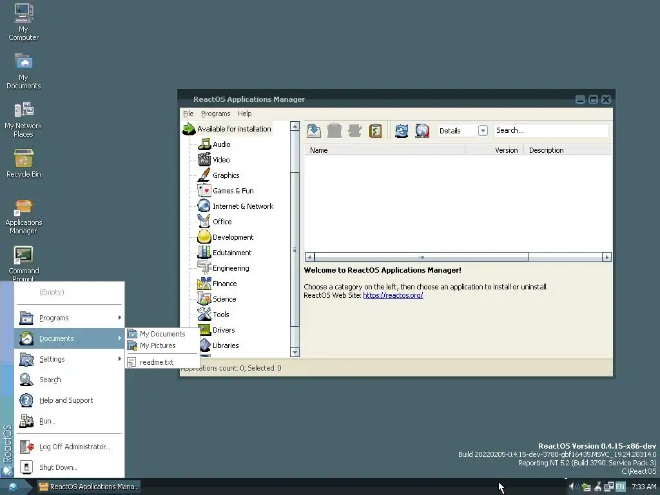Viewport: 660px width, 495px height.
Task: Click My Documents desktop icon
Action: pyautogui.click(x=24, y=71)
